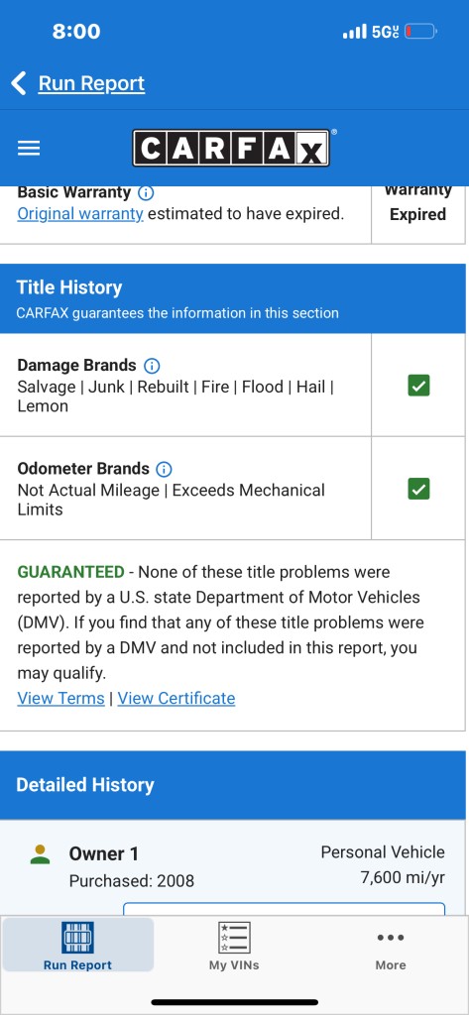Image resolution: width=469 pixels, height=1015 pixels.
Task: Open the View Terms link
Action: 60,699
